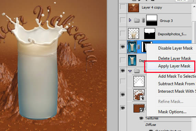The width and height of the screenshot is (196, 131).
Task: Show the unmasked milk glass layer below
Action: point(123,60)
